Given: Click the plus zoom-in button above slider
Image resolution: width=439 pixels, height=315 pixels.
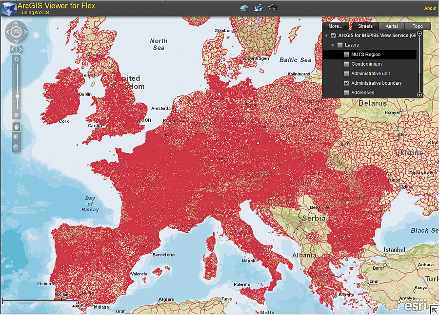Looking at the screenshot, I should coord(16,59).
